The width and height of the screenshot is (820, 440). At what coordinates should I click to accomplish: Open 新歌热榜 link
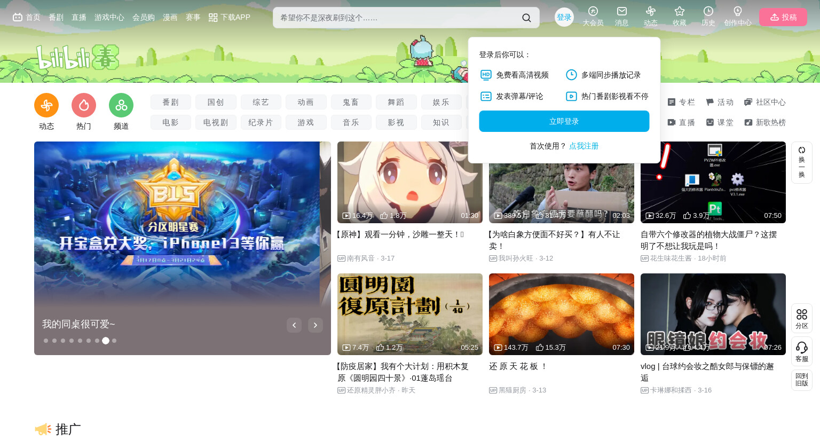coord(765,122)
